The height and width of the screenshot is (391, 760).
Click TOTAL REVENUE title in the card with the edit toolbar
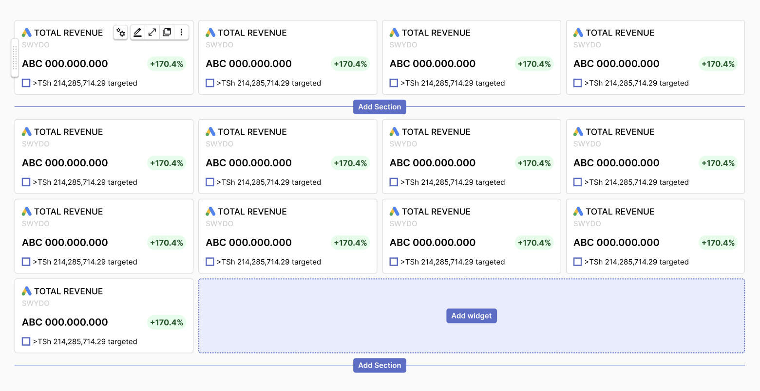(69, 33)
